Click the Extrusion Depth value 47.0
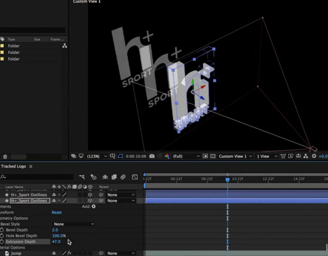Image resolution: width=328 pixels, height=256 pixels. 56,242
